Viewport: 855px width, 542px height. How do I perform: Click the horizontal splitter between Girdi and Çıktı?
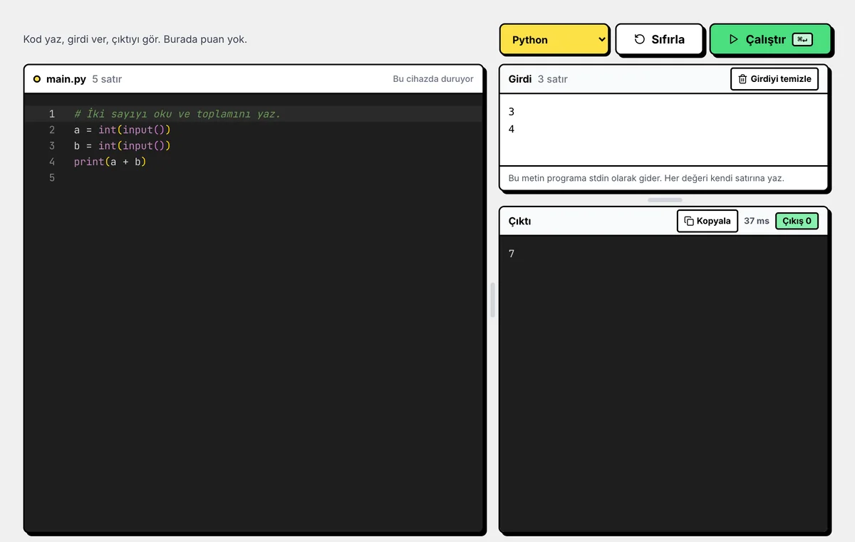665,200
